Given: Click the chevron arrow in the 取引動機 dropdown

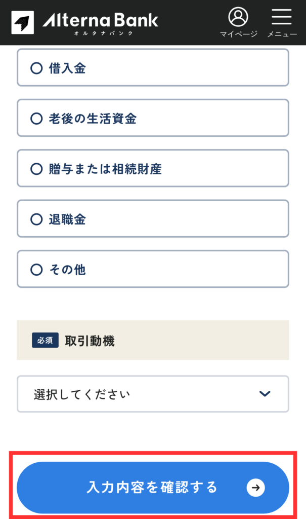Looking at the screenshot, I should [265, 394].
